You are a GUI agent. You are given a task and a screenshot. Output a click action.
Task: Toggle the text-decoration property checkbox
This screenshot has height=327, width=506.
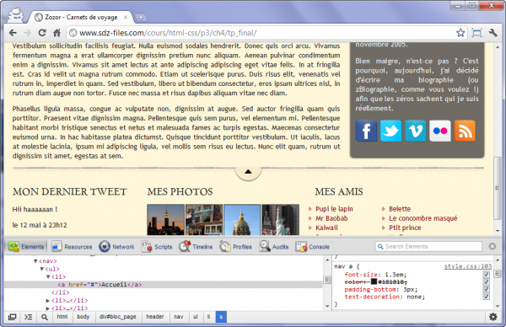click(x=487, y=297)
